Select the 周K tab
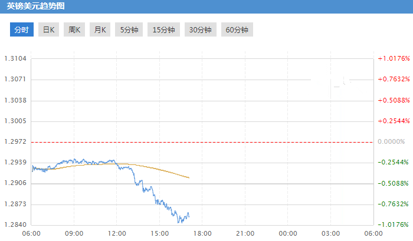Screen dimensions: 413x241 pyautogui.click(x=74, y=30)
